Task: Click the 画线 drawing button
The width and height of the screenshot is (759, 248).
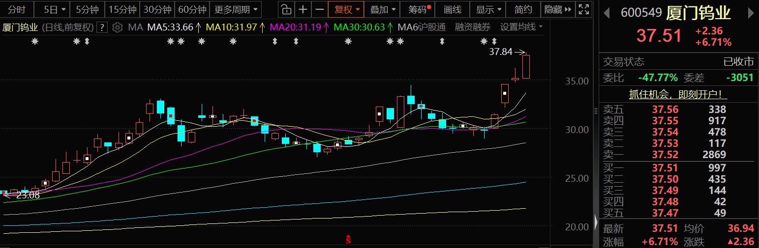Action: (x=452, y=9)
